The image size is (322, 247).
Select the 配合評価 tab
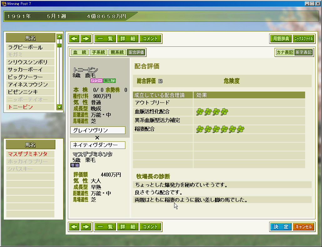(x=136, y=52)
